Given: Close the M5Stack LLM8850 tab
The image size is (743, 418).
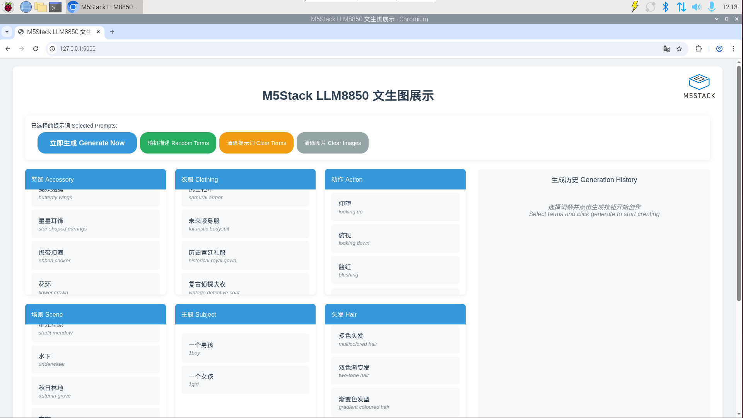Looking at the screenshot, I should pyautogui.click(x=98, y=32).
